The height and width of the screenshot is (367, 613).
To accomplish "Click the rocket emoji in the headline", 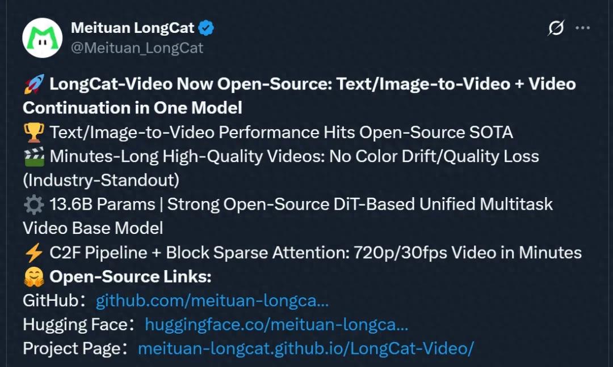I will pyautogui.click(x=32, y=83).
